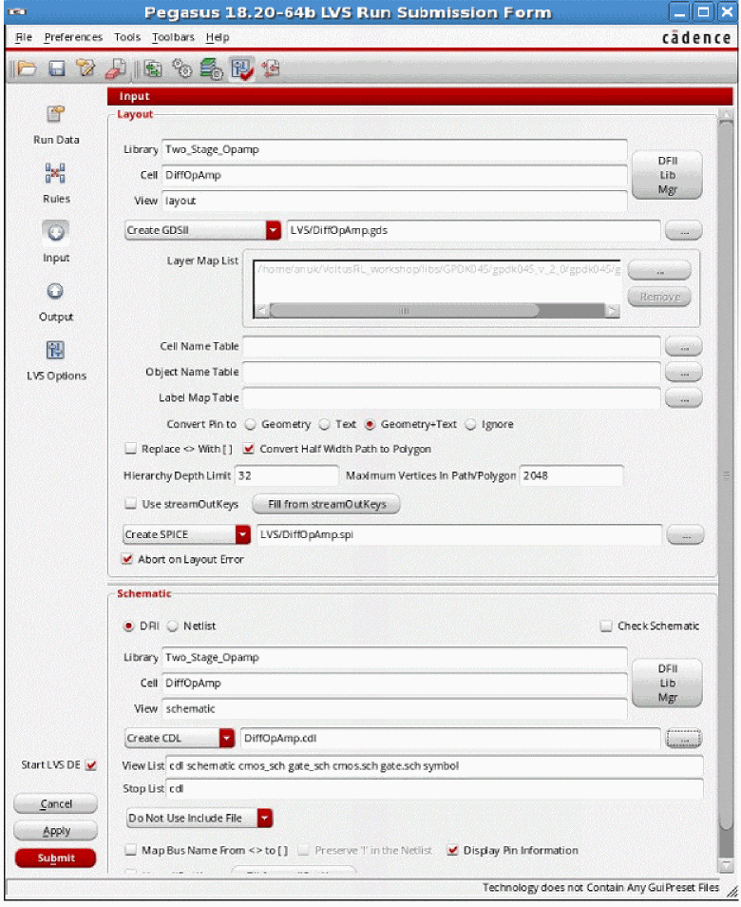This screenshot has height=907, width=741.
Task: Enable Use streamOutKeys checkbox
Action: [131, 504]
